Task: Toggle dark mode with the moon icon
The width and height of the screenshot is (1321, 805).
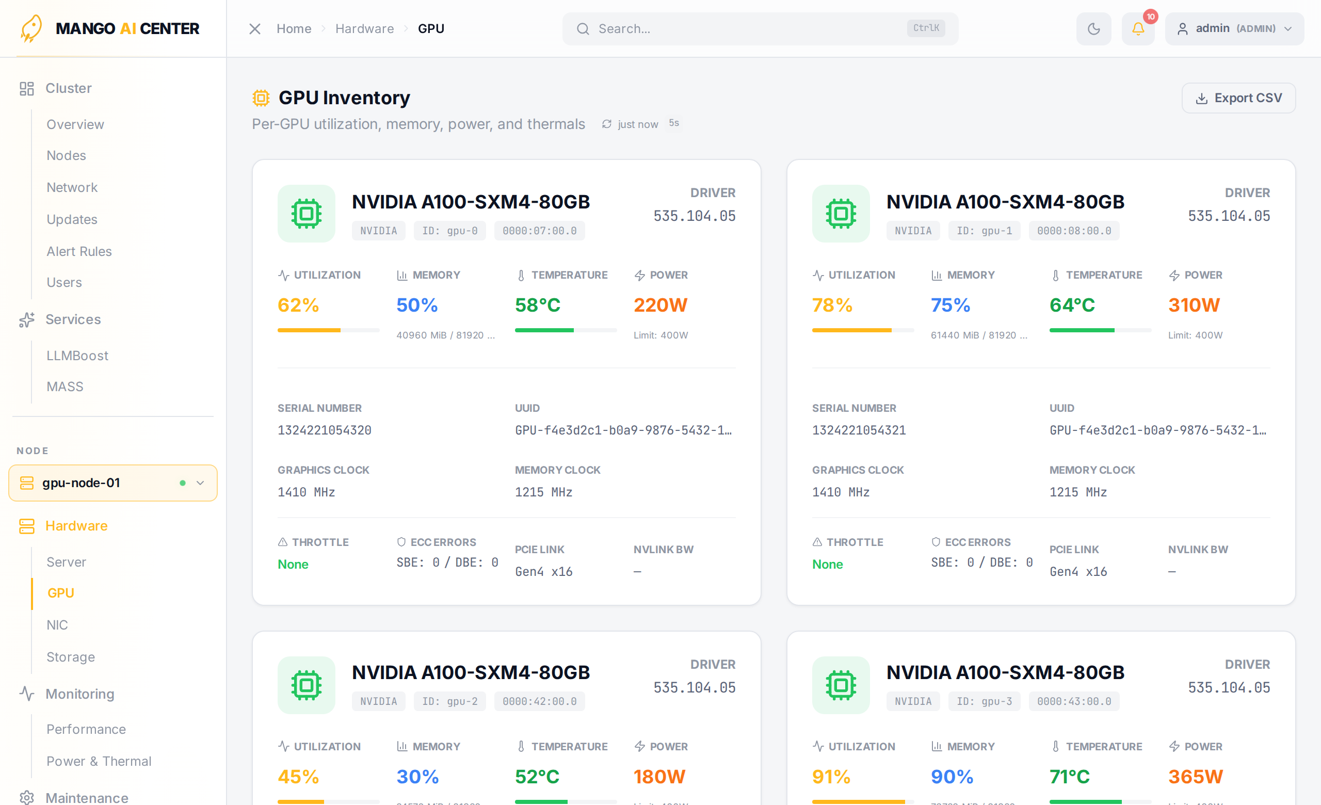Action: [x=1093, y=28]
